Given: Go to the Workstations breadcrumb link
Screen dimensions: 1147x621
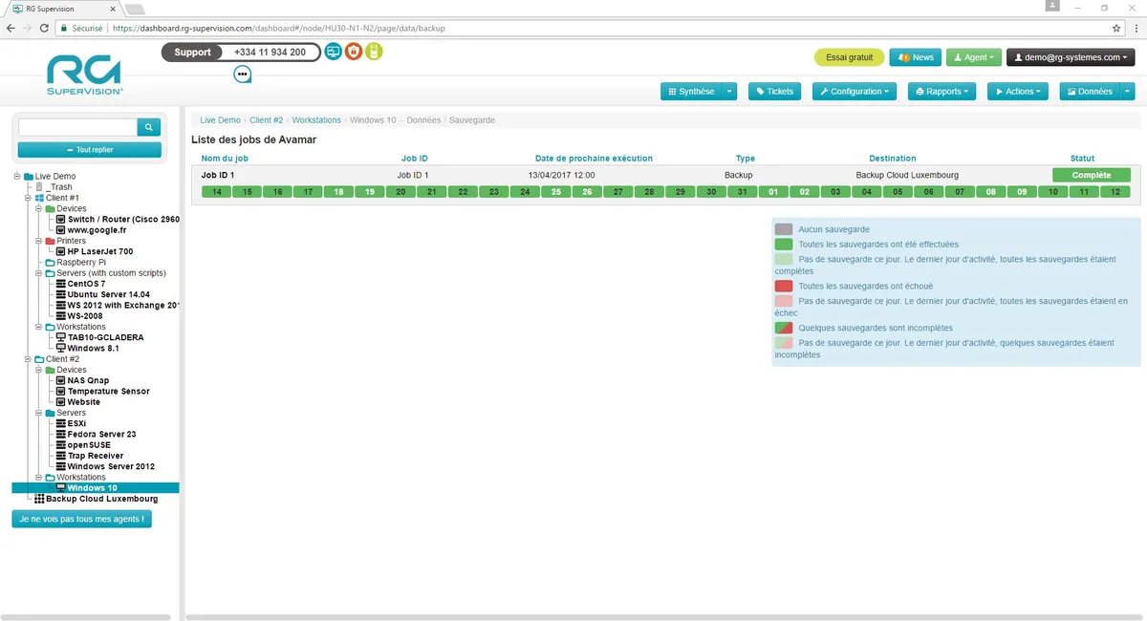Looking at the screenshot, I should pos(316,120).
